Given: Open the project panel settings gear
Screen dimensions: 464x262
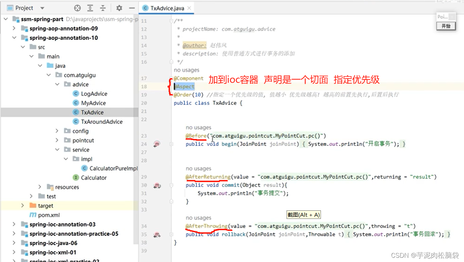Looking at the screenshot, I should 119,8.
